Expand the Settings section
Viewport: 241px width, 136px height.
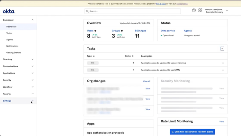[x=18, y=101]
